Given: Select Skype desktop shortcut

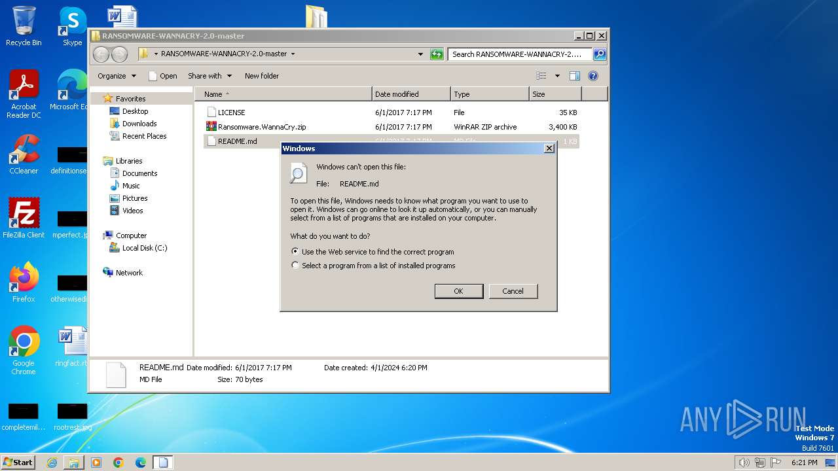Looking at the screenshot, I should 72,26.
